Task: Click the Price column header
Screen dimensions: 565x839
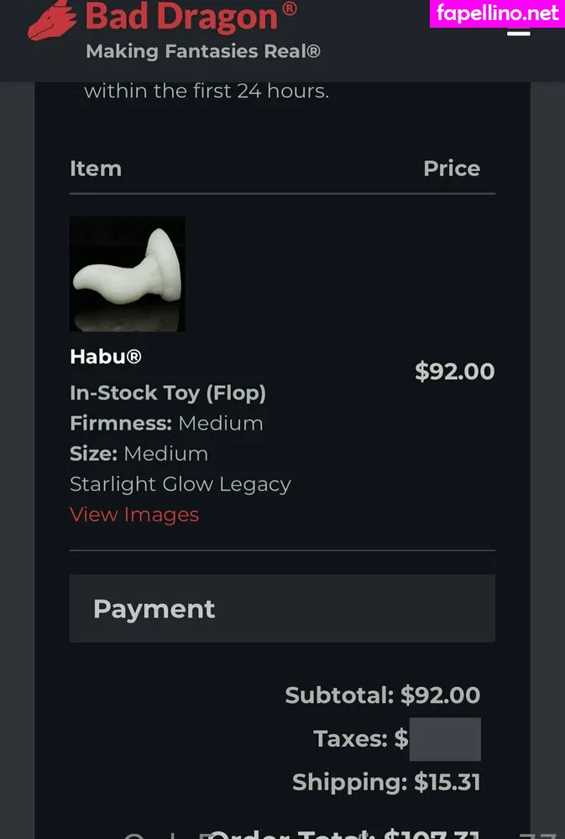Action: [452, 169]
